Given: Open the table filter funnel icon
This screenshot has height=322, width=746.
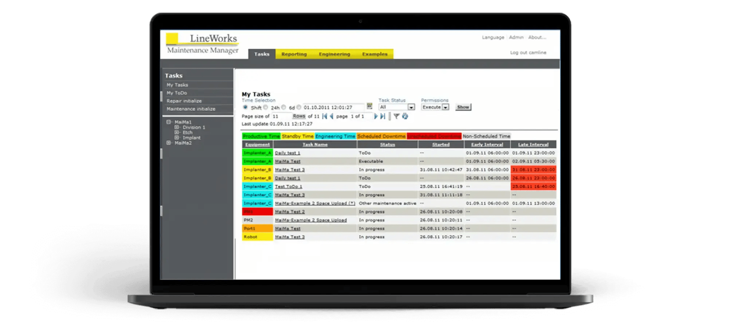Looking at the screenshot, I should (x=396, y=116).
